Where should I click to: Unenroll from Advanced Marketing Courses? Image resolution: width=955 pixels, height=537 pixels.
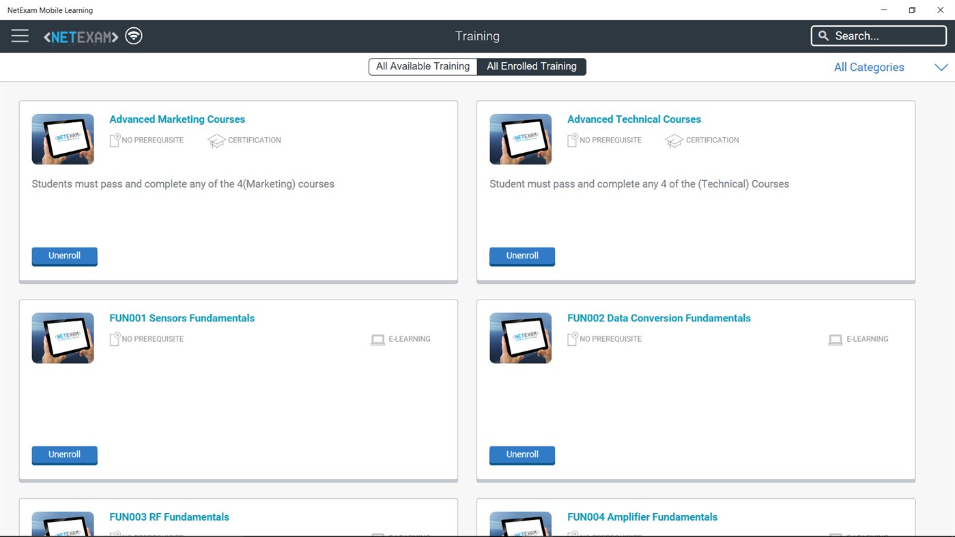point(64,256)
